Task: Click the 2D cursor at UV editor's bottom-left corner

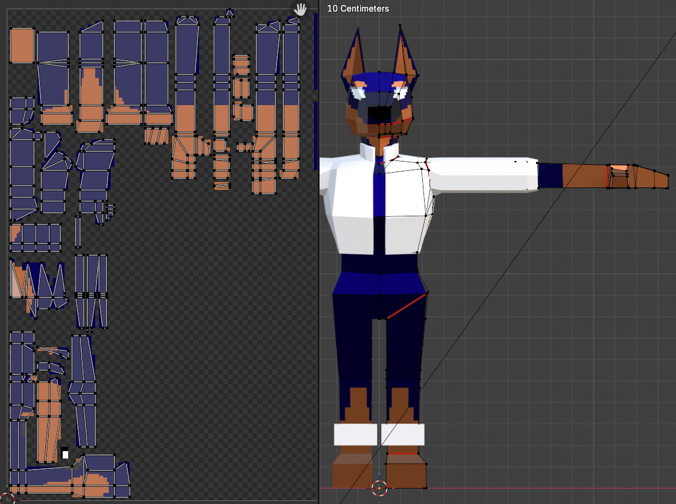Action: coord(7,498)
